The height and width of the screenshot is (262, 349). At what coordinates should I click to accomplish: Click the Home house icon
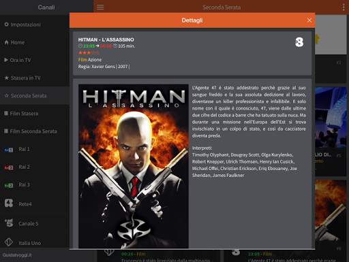click(6, 42)
